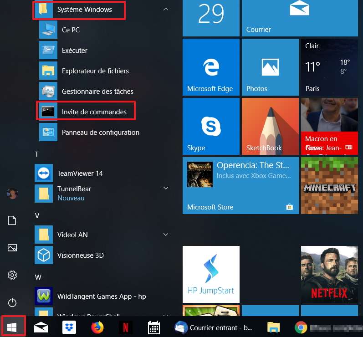The image size is (363, 337).
Task: Open the Microsoft Edge tile
Action: click(x=211, y=66)
